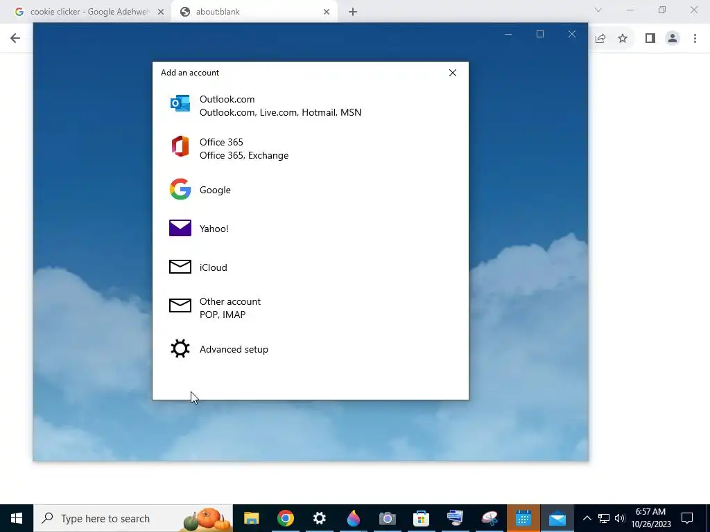Click 'Outlook.com, Live.com, Hotmail, MSN' subtitle

[x=280, y=112]
